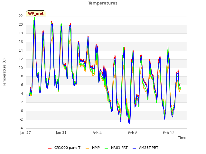Click the Time axis title
Image resolution: width=206 pixels, height=154 pixels.
(x=182, y=138)
